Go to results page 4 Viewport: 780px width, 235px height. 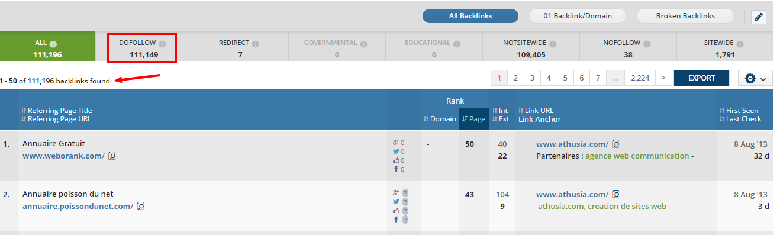(x=549, y=78)
